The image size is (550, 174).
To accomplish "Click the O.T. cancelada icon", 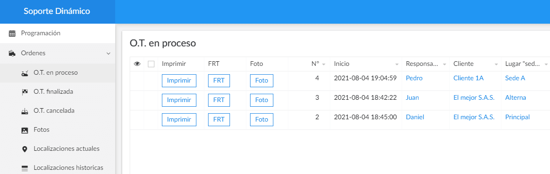I will click(25, 111).
